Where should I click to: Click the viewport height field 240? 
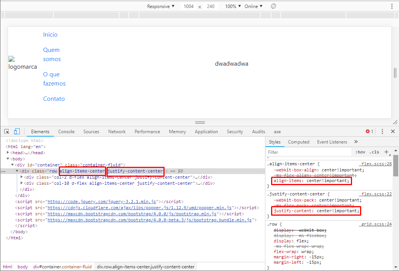click(211, 6)
